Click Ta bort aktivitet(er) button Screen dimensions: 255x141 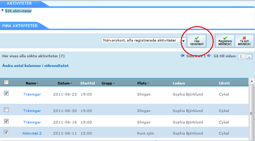[x=244, y=41]
